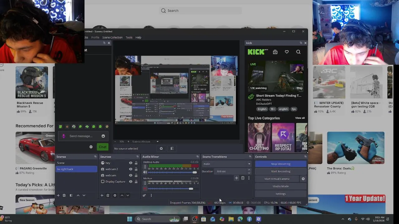Open Help menu in OBS
The height and width of the screenshot is (224, 399).
[138, 37]
